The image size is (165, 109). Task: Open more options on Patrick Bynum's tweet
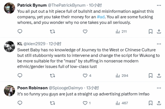[159, 5]
